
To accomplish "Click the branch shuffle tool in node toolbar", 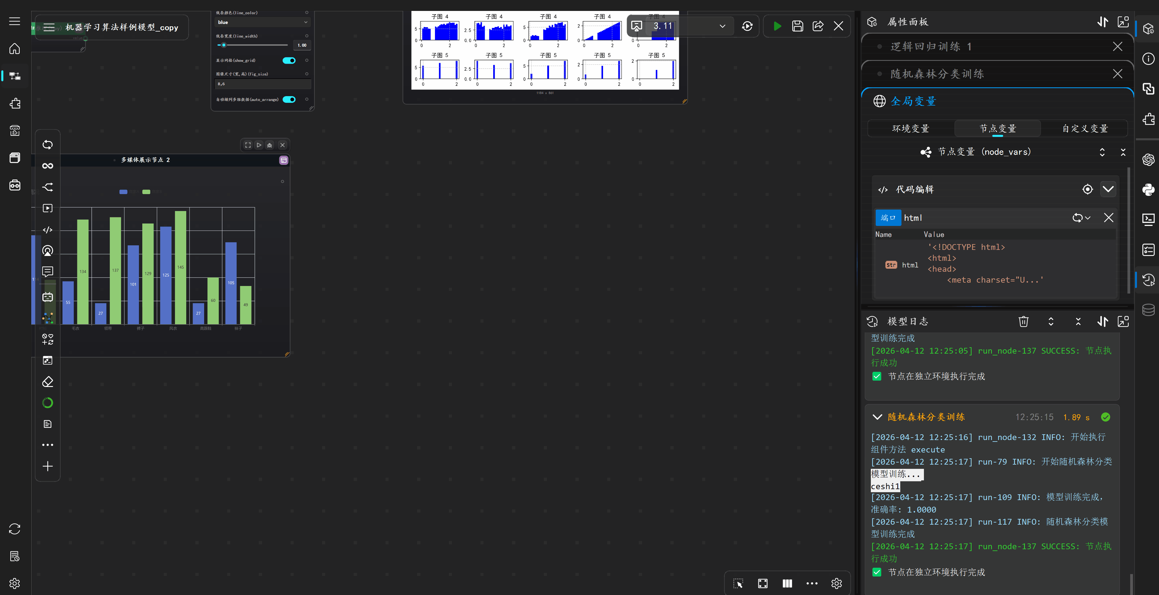I will click(x=48, y=187).
